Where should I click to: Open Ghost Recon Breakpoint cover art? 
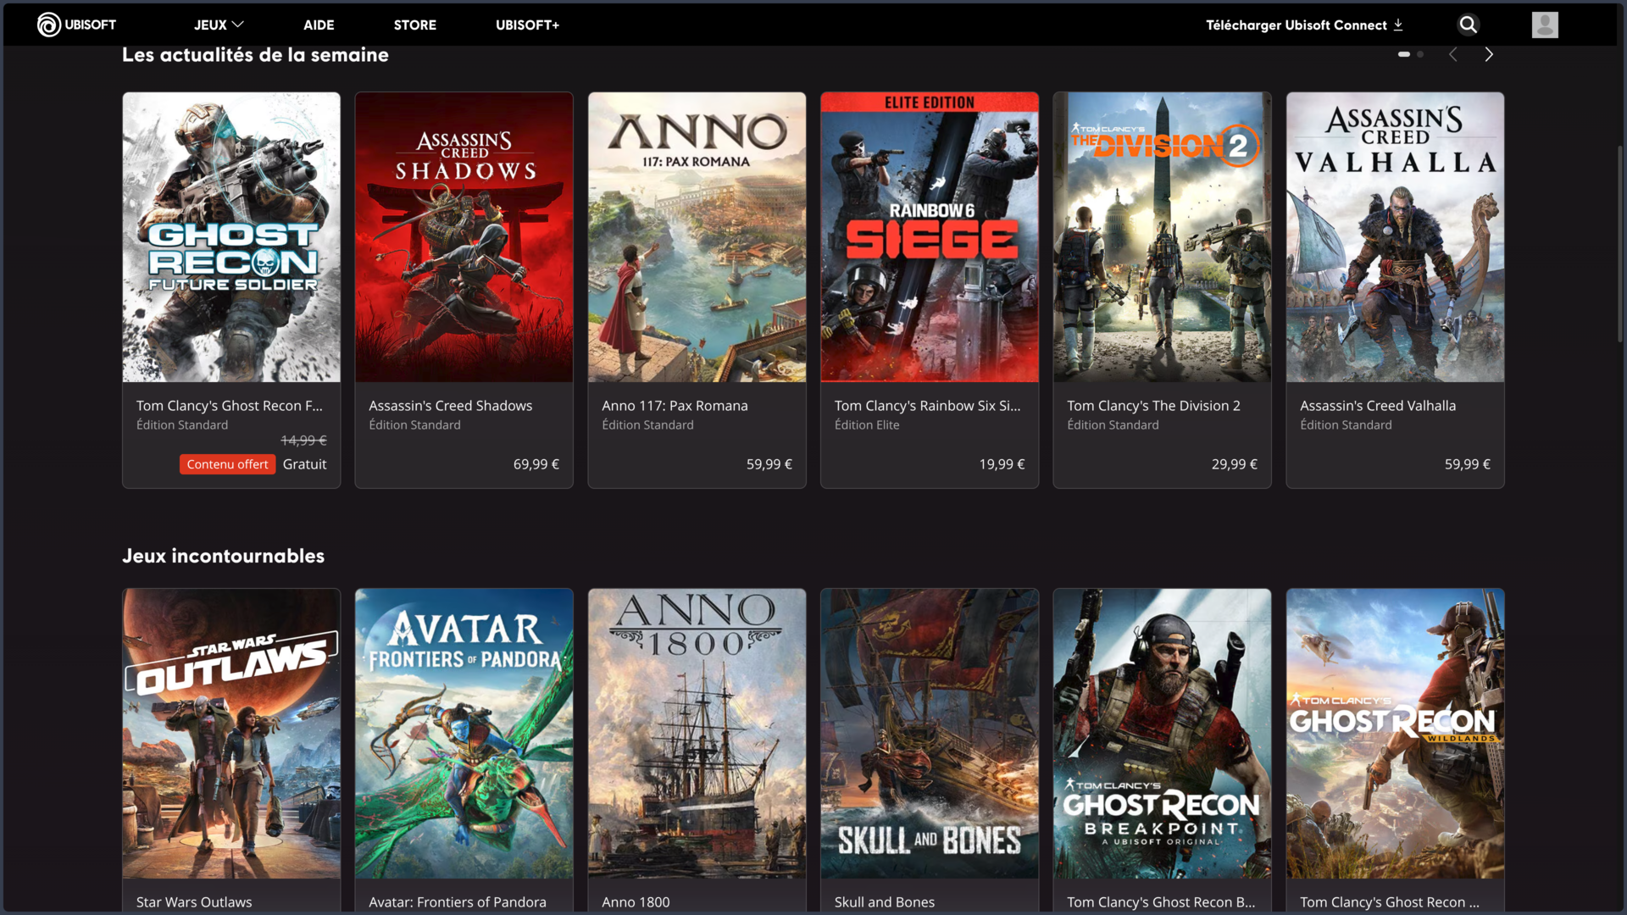coord(1163,734)
